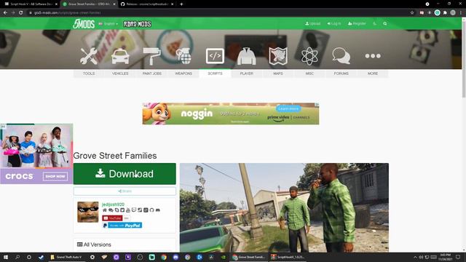Click the author's Twitch icon
This screenshot has height=262, width=466.
click(x=134, y=210)
